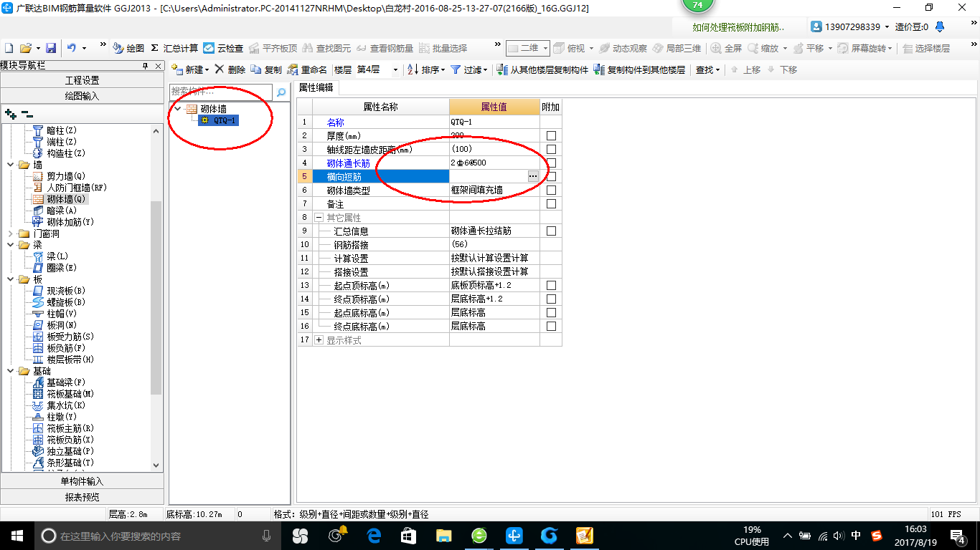Toggle 附加 checkbox for 厚度(mm)

click(551, 135)
